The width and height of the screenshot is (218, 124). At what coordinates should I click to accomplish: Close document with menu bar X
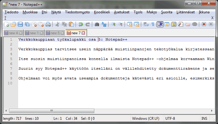212,18
